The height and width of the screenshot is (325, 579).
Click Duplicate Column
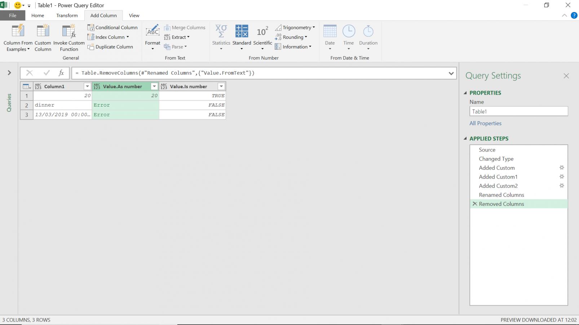coord(110,47)
